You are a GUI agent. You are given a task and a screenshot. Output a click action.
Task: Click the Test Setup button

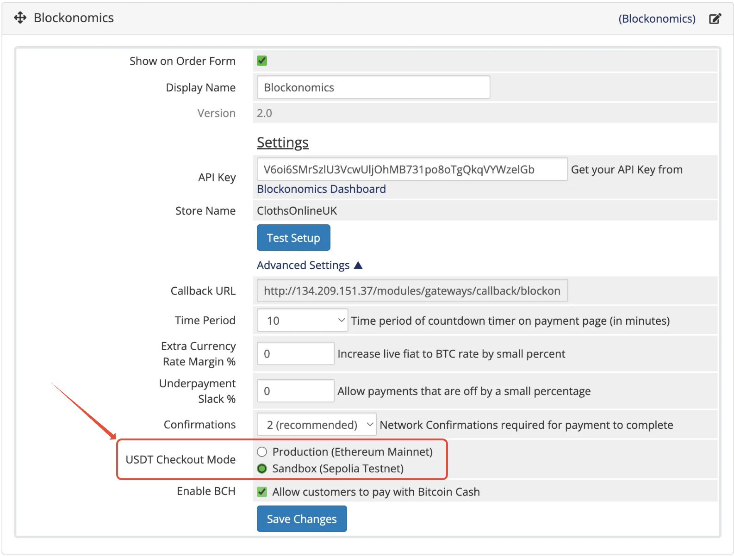pyautogui.click(x=293, y=238)
